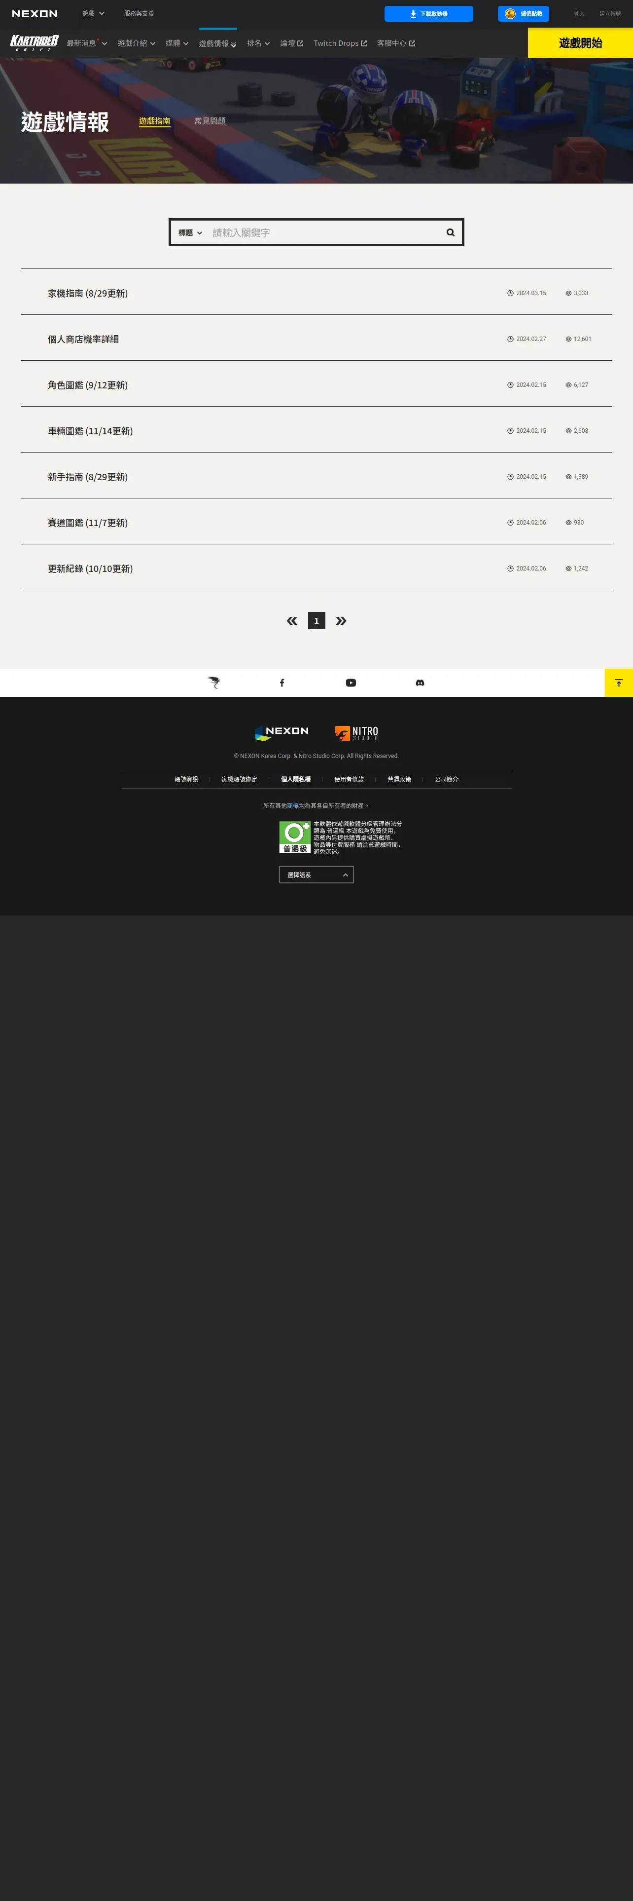Open the 個人隱私權 footer link

click(x=295, y=779)
